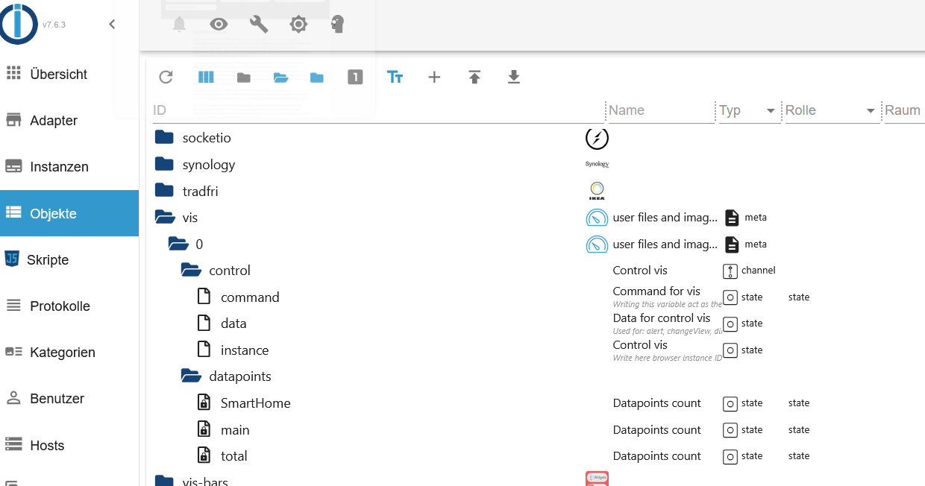Viewport: 925px width, 486px height.
Task: Click the gauge icon in row 0
Action: pyautogui.click(x=597, y=244)
